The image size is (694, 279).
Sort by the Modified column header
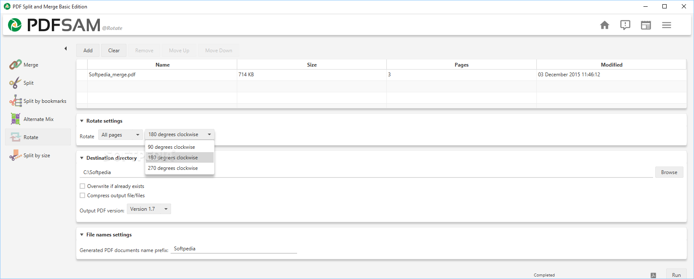[x=611, y=64]
